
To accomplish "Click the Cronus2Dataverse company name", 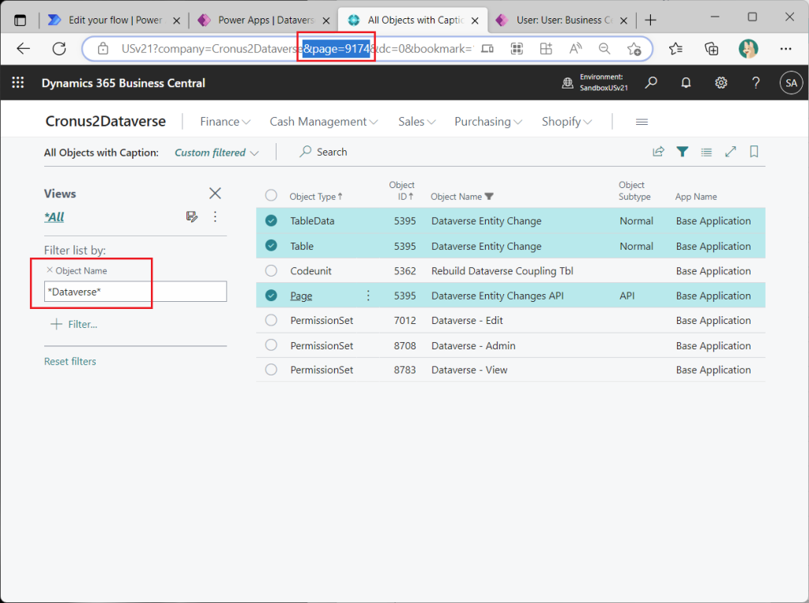I will click(x=106, y=122).
